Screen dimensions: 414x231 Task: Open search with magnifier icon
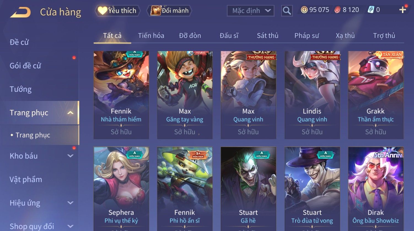pos(287,11)
